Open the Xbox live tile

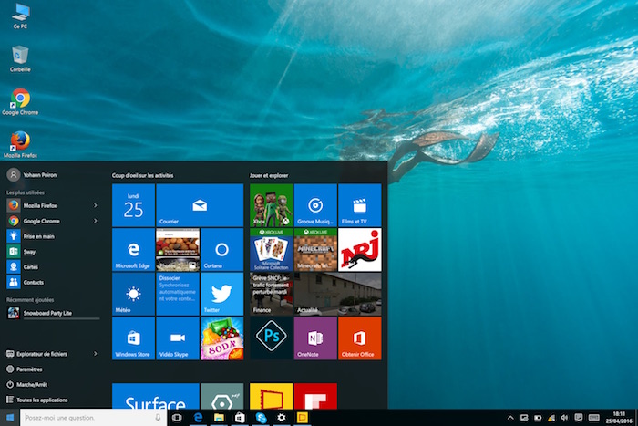[x=271, y=205]
